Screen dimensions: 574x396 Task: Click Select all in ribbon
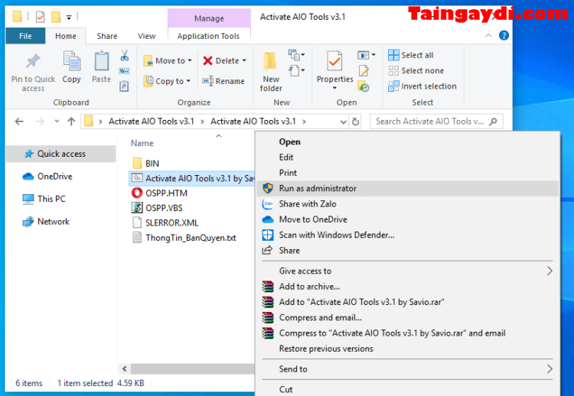pyautogui.click(x=411, y=55)
